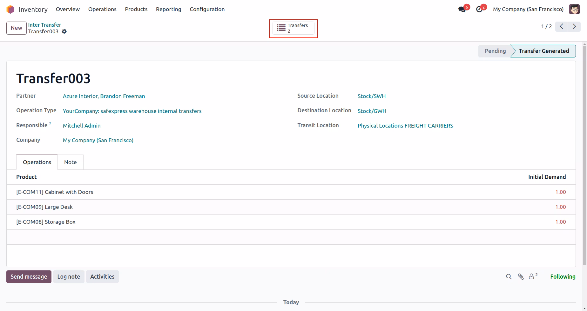
Task: Select the Transfer Generated status stage
Action: 543,51
